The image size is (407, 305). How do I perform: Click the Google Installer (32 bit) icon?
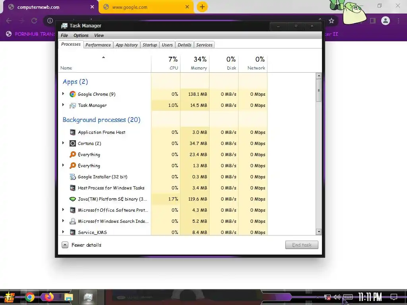coord(73,177)
